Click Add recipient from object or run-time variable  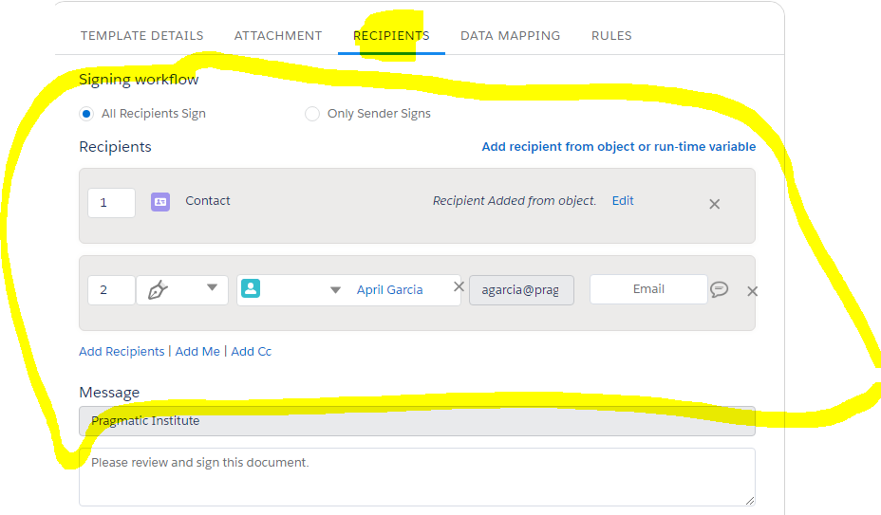tap(619, 147)
